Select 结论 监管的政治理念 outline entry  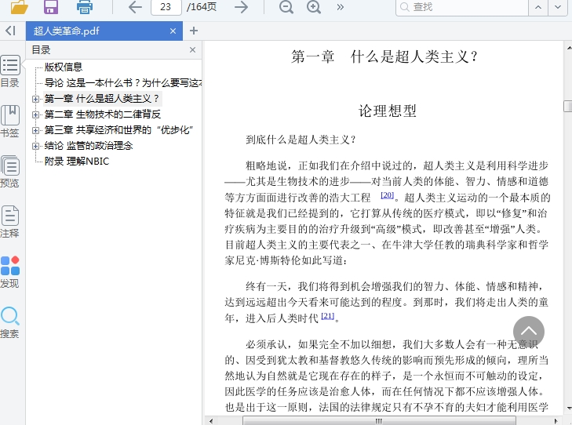tap(89, 146)
